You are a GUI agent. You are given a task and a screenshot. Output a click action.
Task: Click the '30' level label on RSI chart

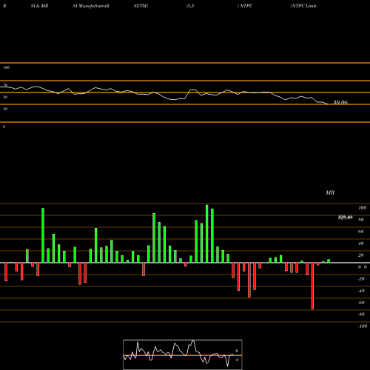click(5, 109)
